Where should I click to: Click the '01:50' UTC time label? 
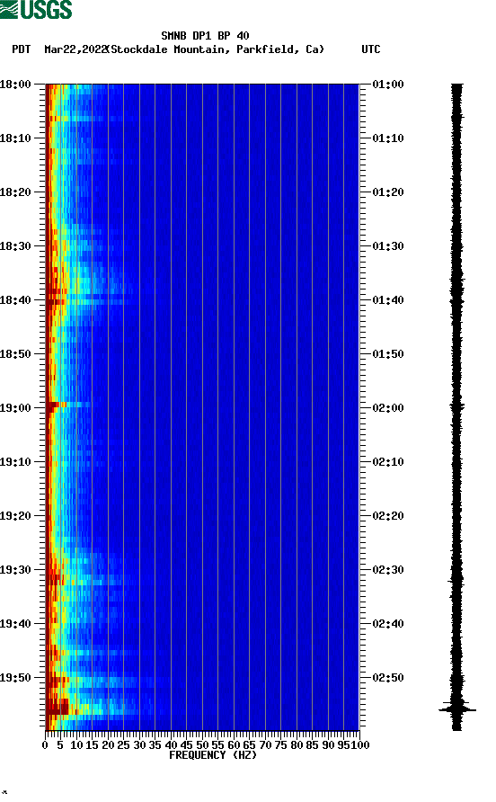(388, 354)
